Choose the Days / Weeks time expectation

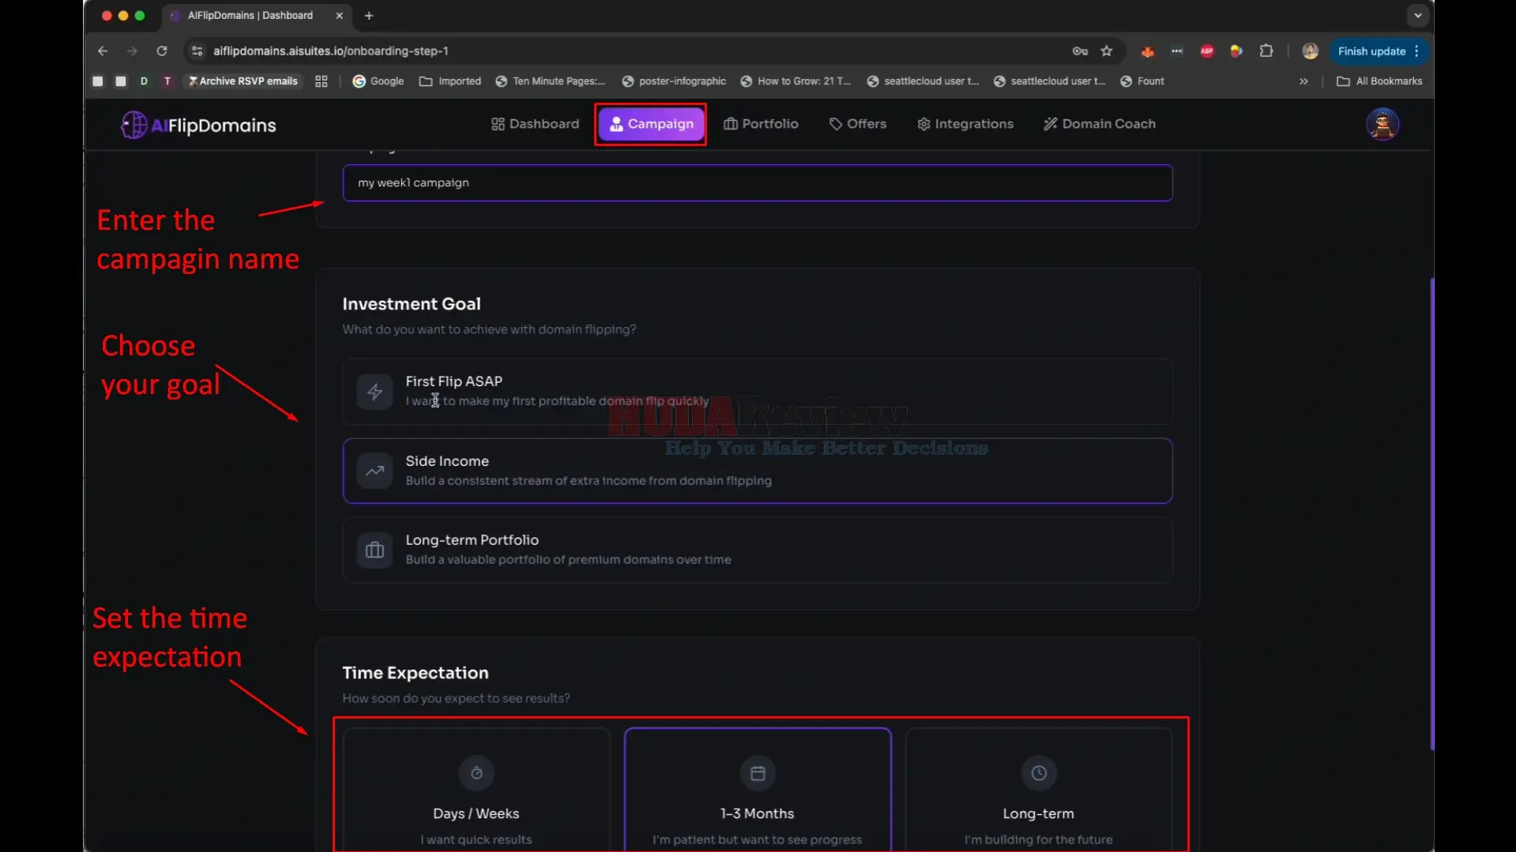(476, 790)
